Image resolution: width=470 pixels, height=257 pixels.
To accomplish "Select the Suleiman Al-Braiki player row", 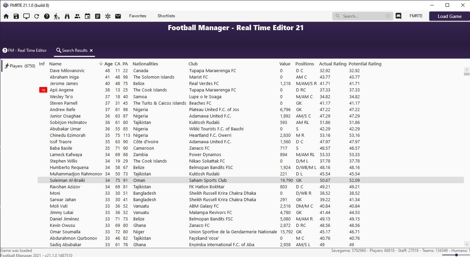I will tap(67, 180).
